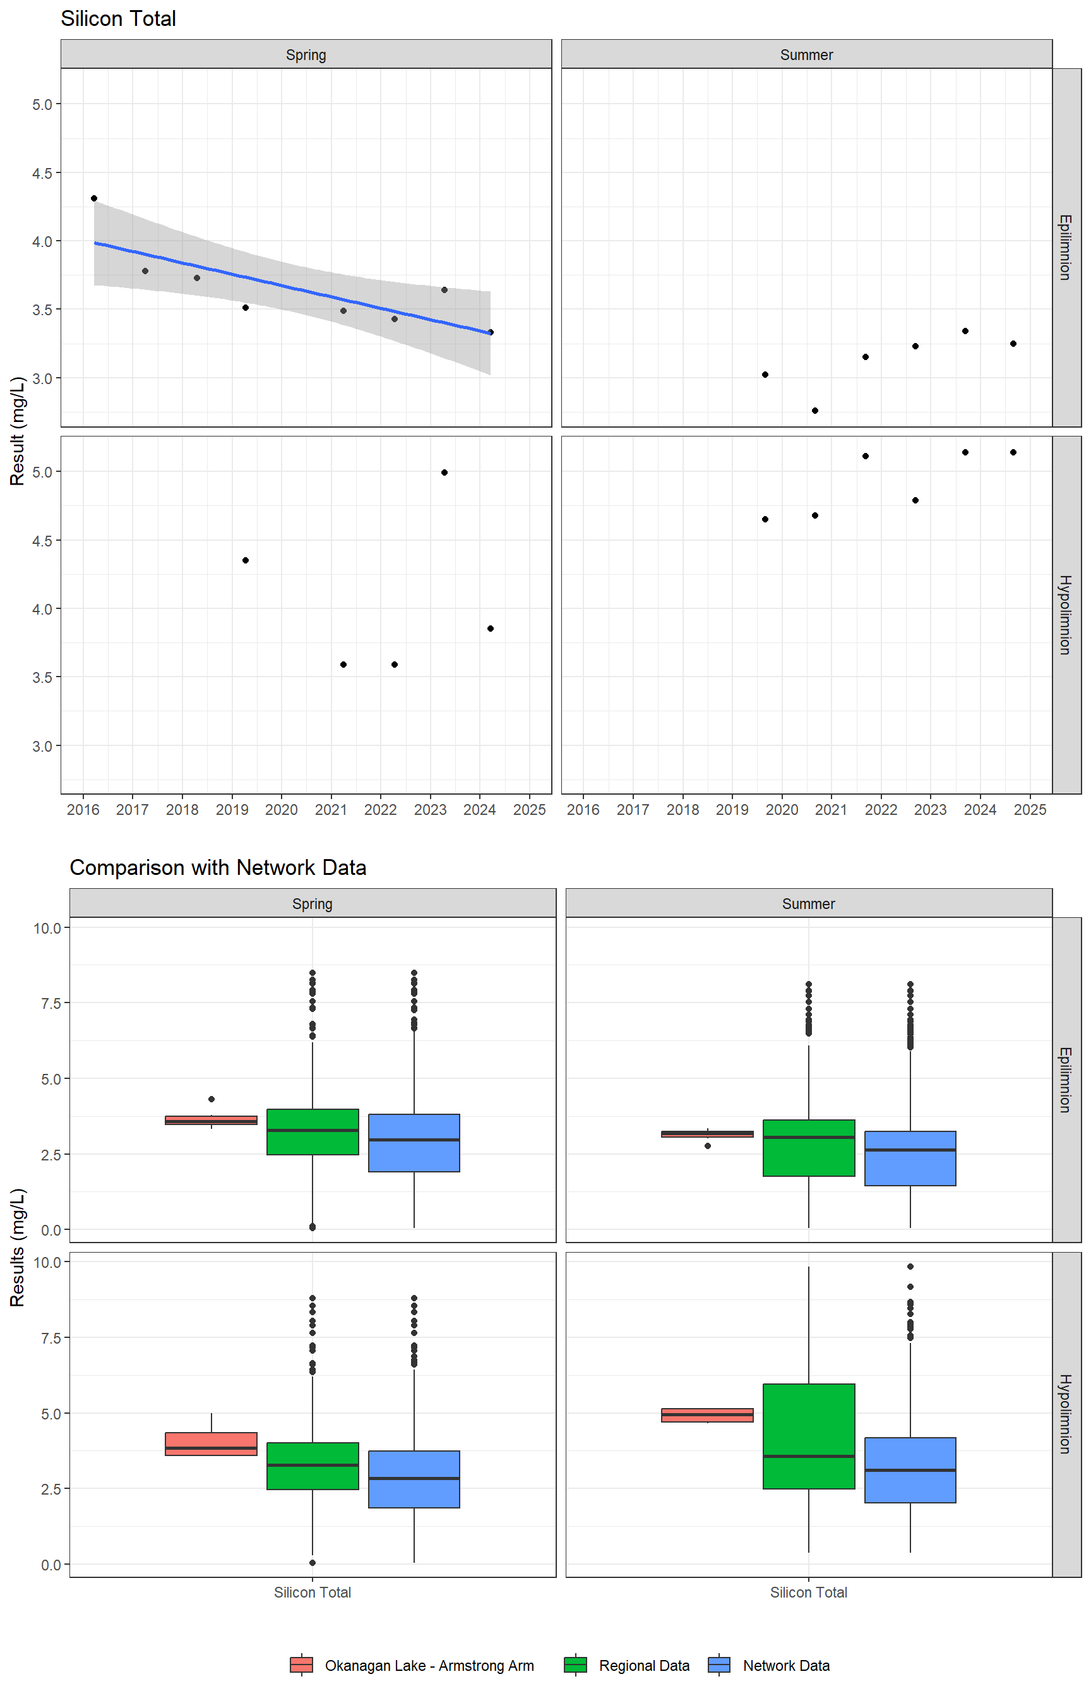Viewport: 1091px width, 1698px height.
Task: Click the red Okanagan box in Spring Hypolimnion
Action: pyautogui.click(x=211, y=1443)
